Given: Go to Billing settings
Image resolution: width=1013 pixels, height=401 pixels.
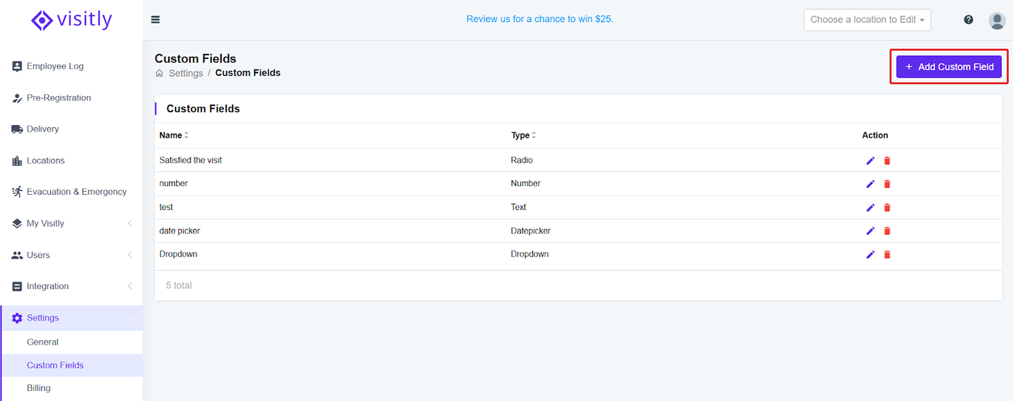Looking at the screenshot, I should pos(39,388).
